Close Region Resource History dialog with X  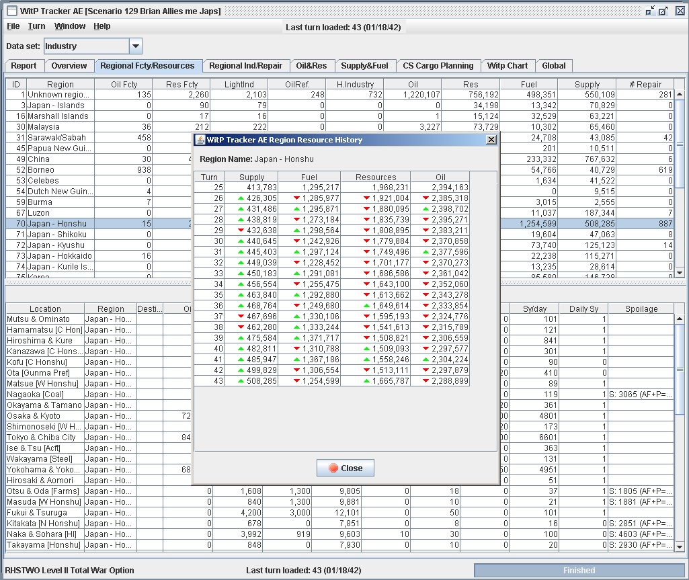coord(491,140)
